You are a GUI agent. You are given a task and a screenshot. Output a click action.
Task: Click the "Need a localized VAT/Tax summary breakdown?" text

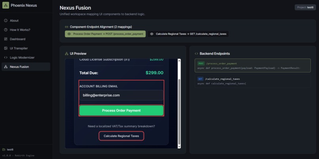tap(121, 126)
